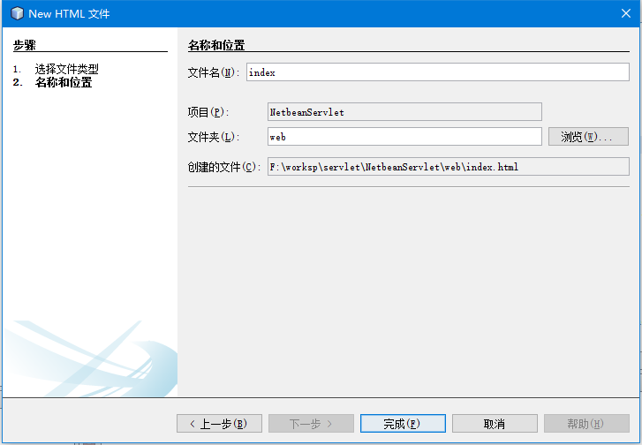Click the 文件名 text field containing index

[437, 73]
